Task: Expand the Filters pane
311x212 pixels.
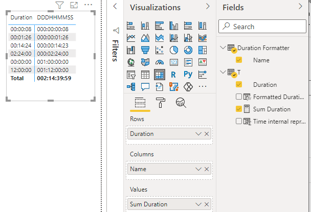Action: [x=115, y=7]
